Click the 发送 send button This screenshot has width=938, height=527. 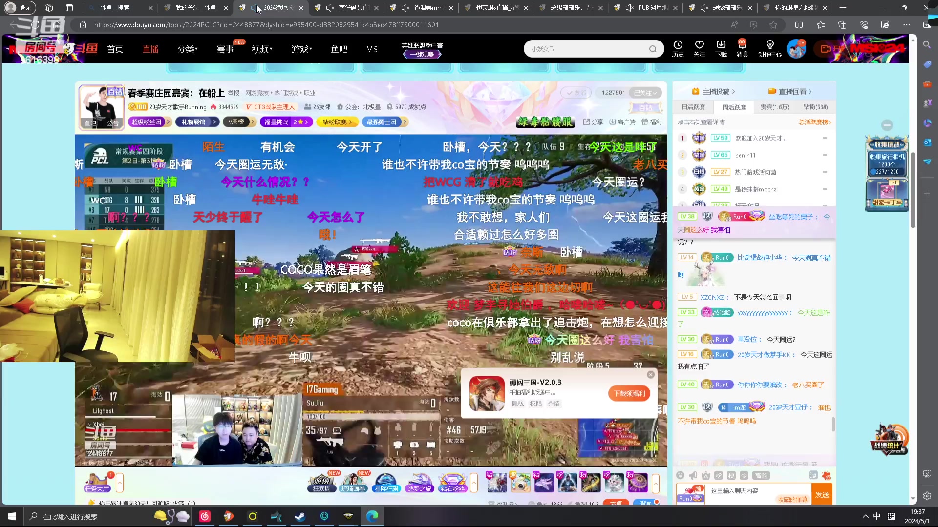[x=822, y=494]
